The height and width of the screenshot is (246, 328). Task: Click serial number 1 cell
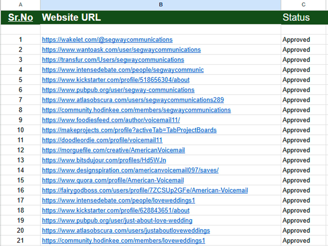[x=20, y=40]
